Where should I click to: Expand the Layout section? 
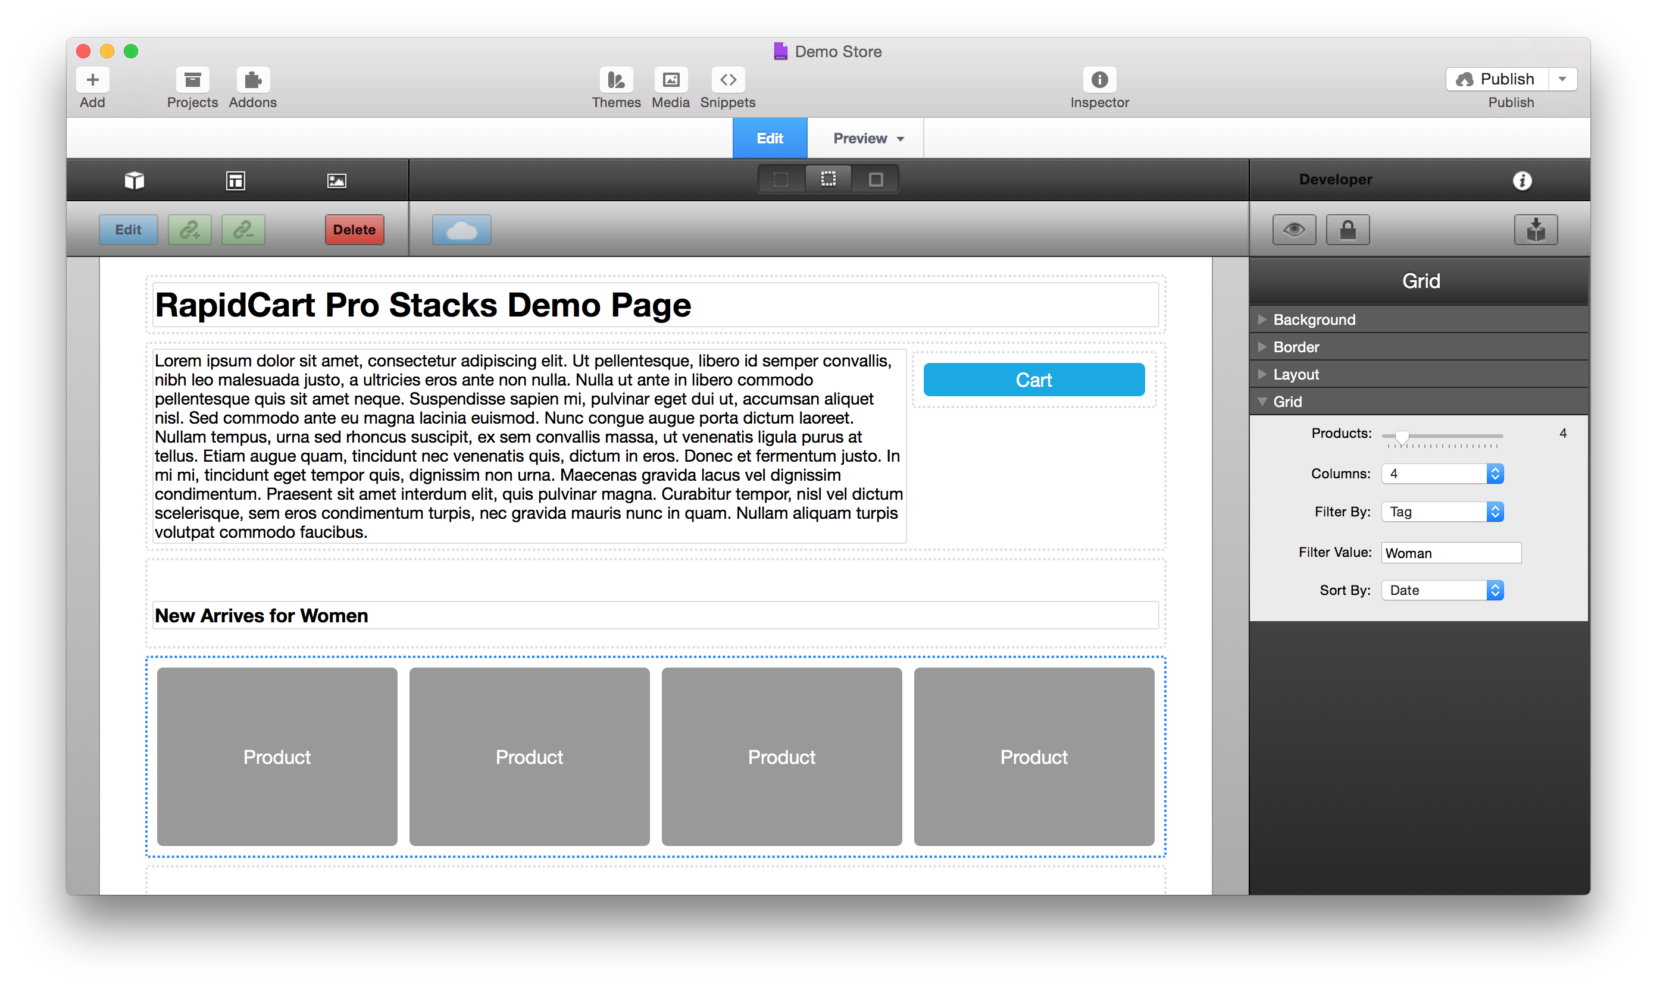coord(1418,374)
